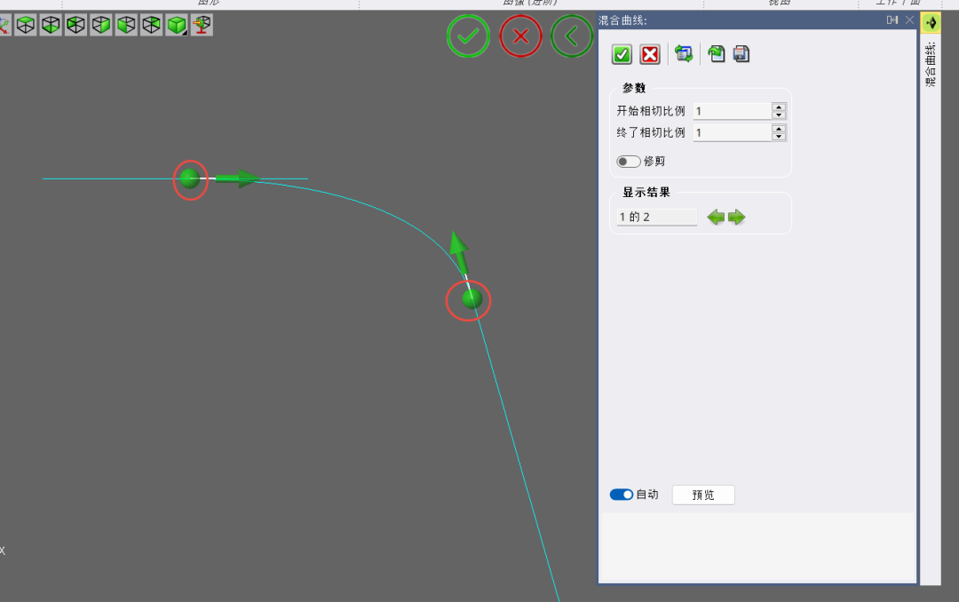
Task: Open the shaded solid cube view dropdown
Action: [177, 26]
